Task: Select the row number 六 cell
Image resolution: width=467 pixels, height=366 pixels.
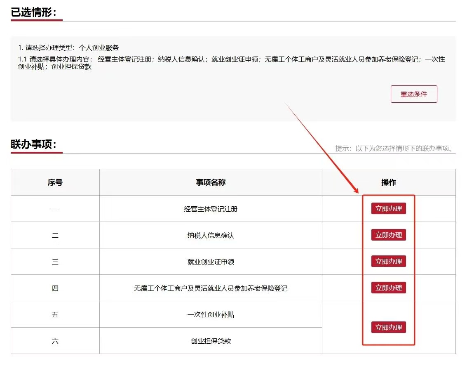Action: tap(55, 341)
